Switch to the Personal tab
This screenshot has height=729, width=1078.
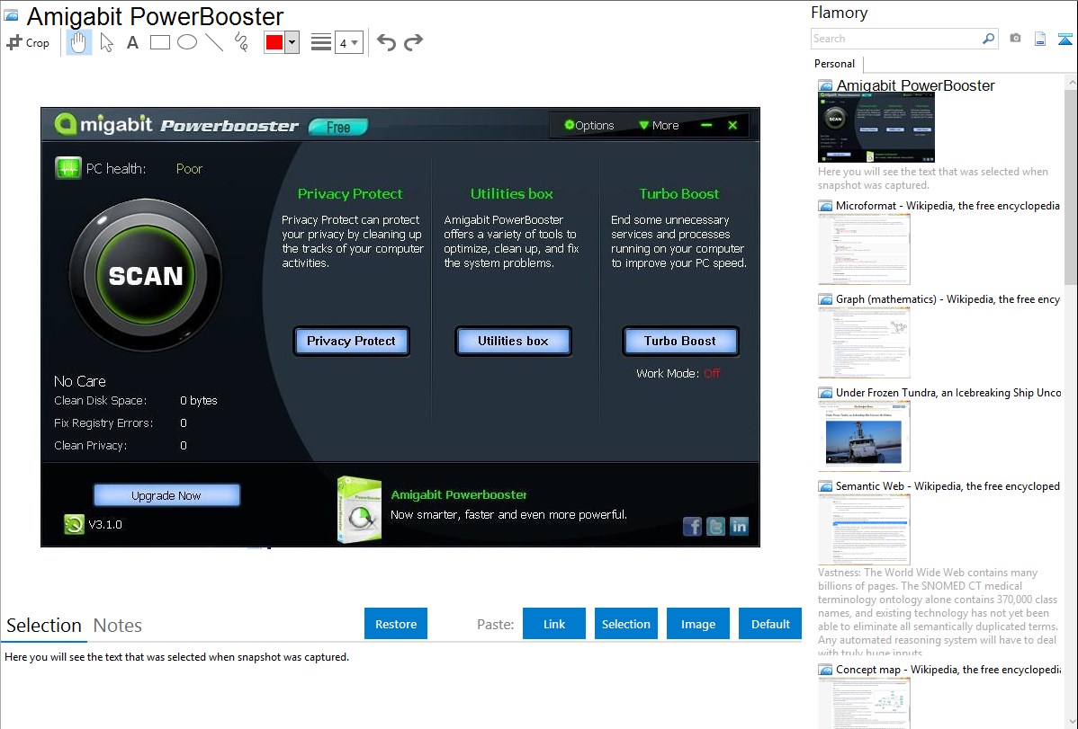point(835,64)
